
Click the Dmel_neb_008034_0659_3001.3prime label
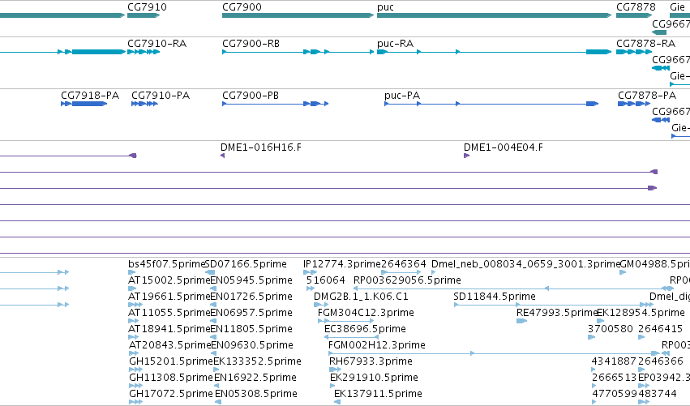[525, 264]
